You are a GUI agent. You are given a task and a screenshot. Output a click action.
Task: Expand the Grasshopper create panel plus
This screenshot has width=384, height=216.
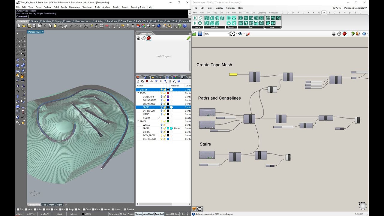tap(202, 27)
